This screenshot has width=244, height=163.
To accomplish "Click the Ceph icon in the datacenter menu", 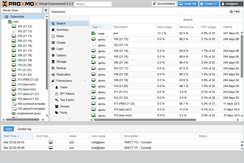I will pyautogui.click(x=53, y=49).
